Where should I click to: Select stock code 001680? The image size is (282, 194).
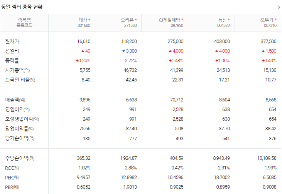point(84,25)
